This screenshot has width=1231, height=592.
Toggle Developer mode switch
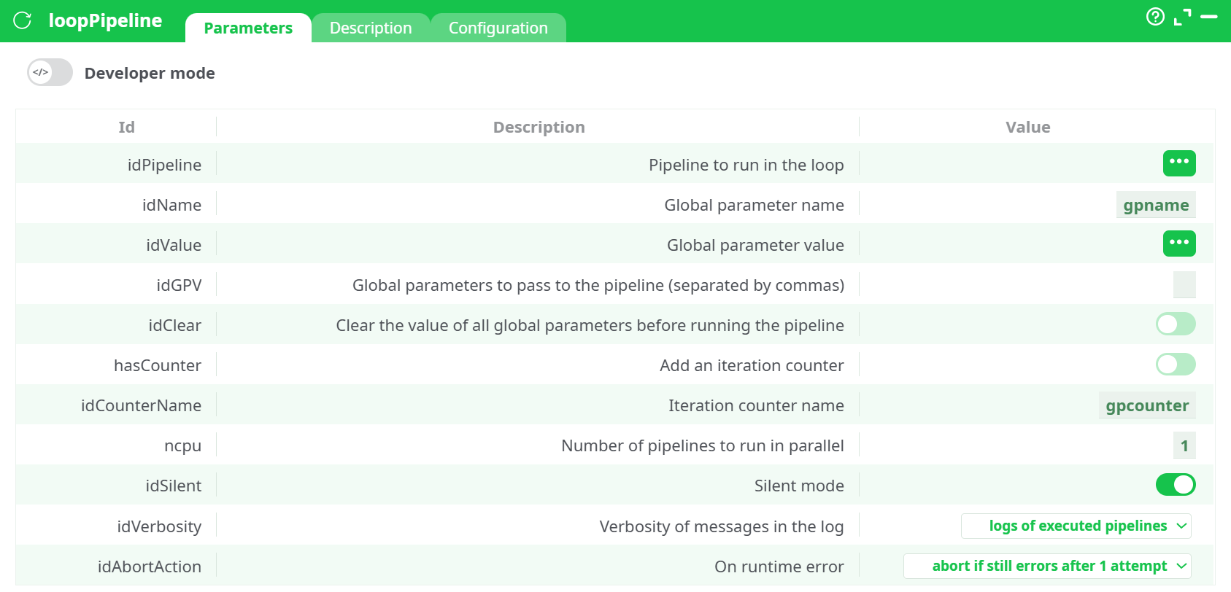click(x=50, y=73)
